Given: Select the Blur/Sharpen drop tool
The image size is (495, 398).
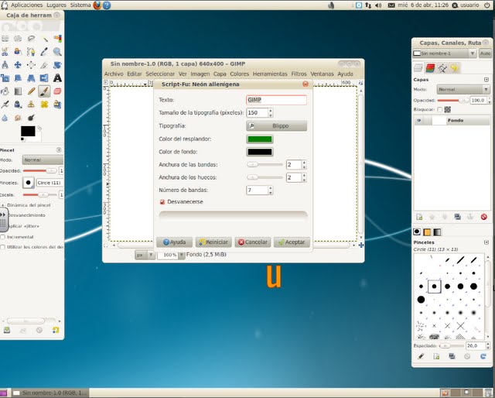Looking at the screenshot, I should coord(5,118).
